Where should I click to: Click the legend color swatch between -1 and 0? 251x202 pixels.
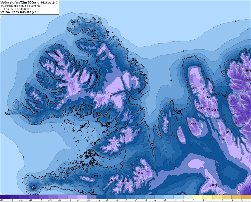pos(188,197)
